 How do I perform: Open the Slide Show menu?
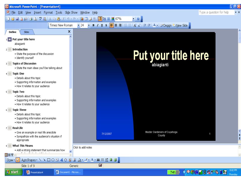pos(71,13)
